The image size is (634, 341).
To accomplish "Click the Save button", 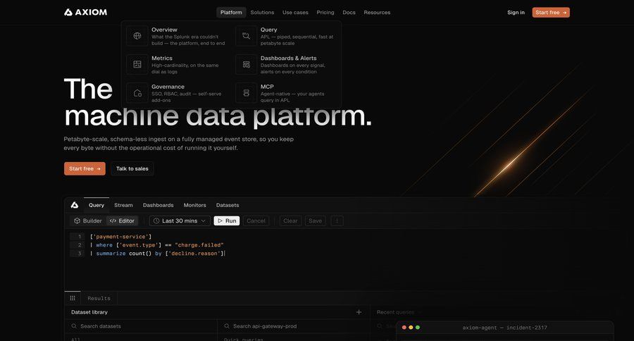I will point(315,221).
